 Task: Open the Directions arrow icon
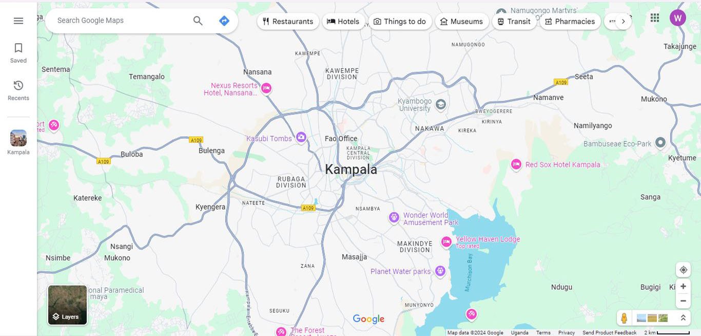pyautogui.click(x=224, y=21)
